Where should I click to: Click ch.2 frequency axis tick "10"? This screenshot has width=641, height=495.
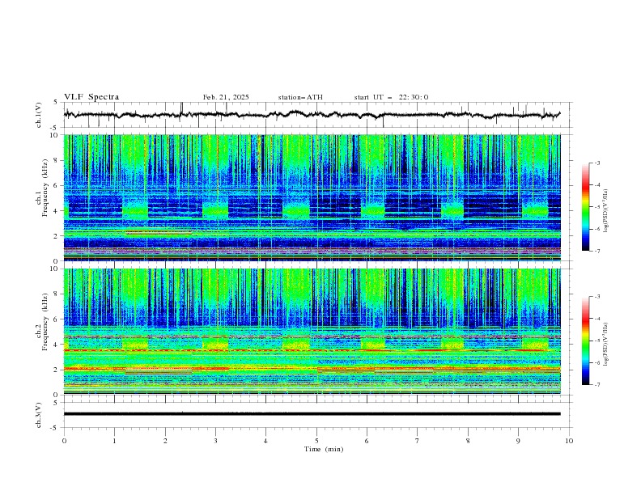point(56,269)
